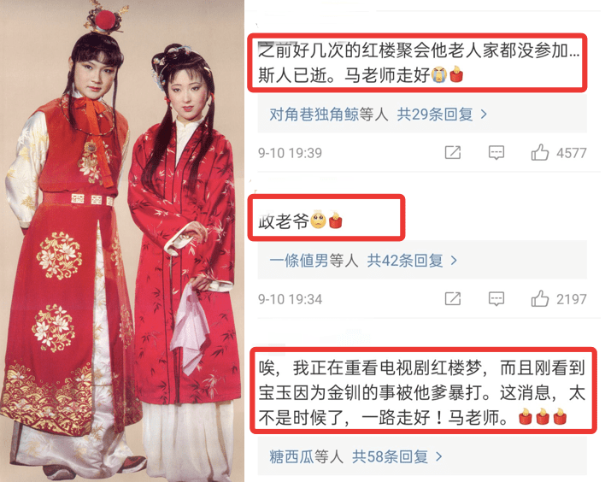
Task: Click the comment starting with 唉，我正在重看电视剧
Action: pos(422,393)
